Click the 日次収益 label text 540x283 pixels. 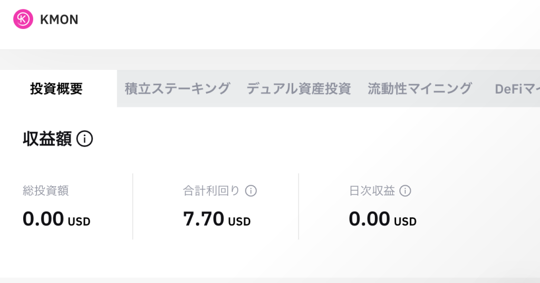pyautogui.click(x=372, y=191)
